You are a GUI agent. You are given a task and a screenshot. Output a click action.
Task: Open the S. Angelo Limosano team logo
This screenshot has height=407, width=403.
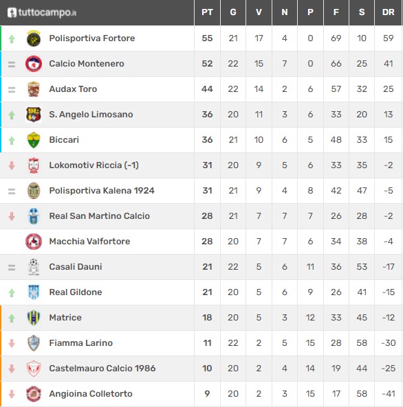34,115
